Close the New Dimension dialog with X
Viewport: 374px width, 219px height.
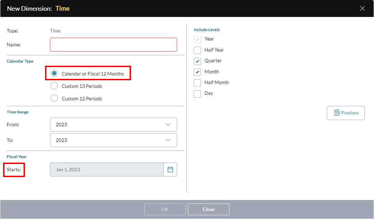click(362, 8)
